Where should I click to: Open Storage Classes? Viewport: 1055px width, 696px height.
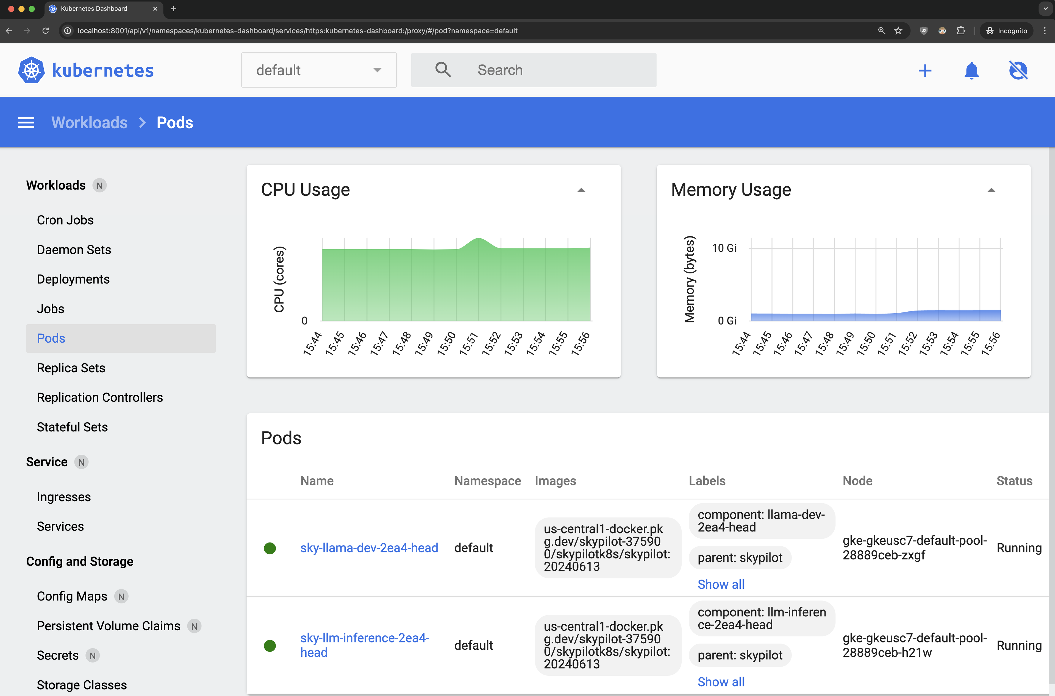pyautogui.click(x=82, y=685)
